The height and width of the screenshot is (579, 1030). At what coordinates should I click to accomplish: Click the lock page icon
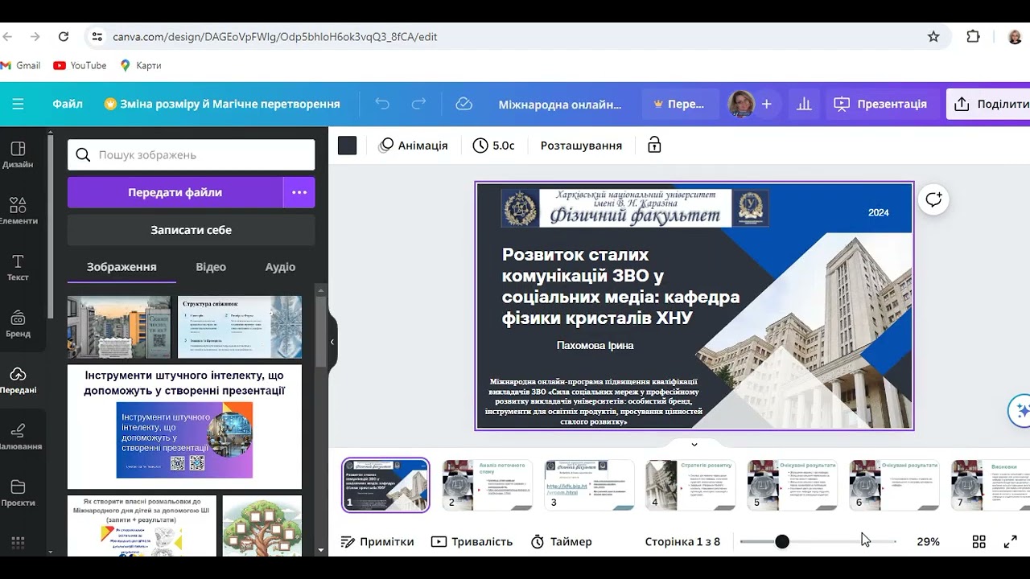[654, 145]
